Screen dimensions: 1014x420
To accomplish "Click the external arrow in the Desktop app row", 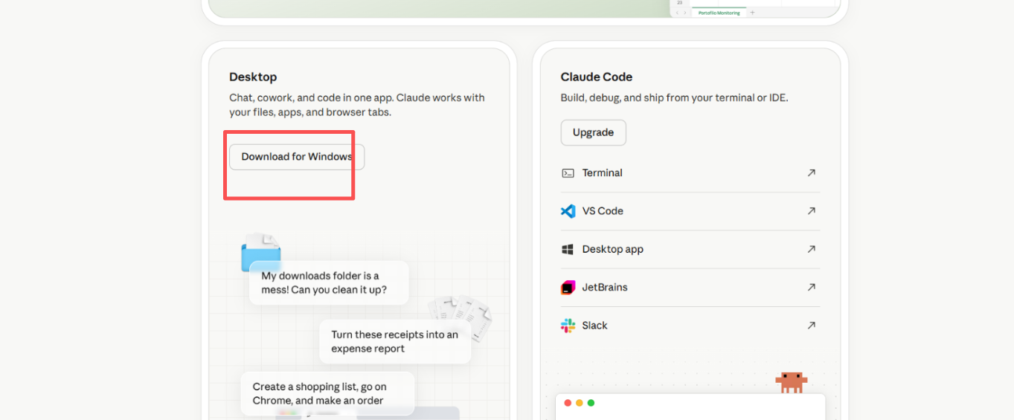I will click(x=811, y=249).
